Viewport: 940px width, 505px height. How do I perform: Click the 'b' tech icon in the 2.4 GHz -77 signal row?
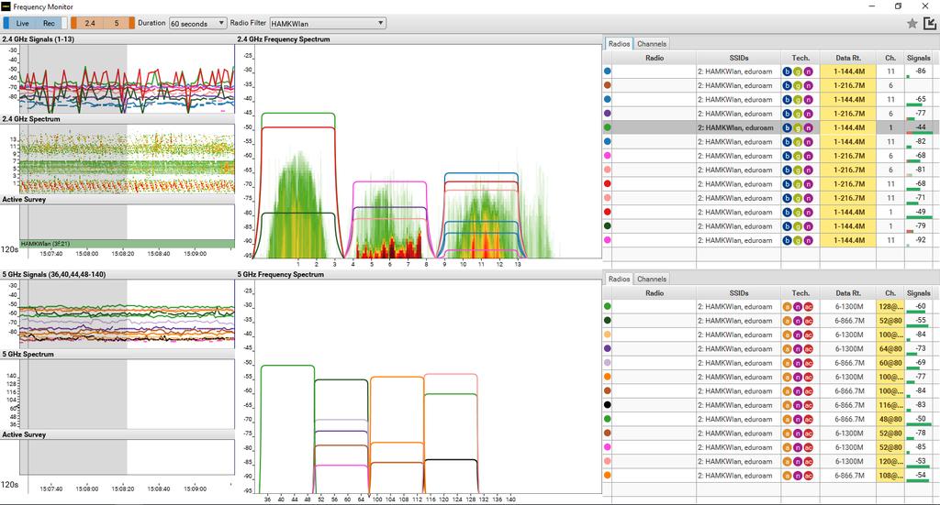787,114
